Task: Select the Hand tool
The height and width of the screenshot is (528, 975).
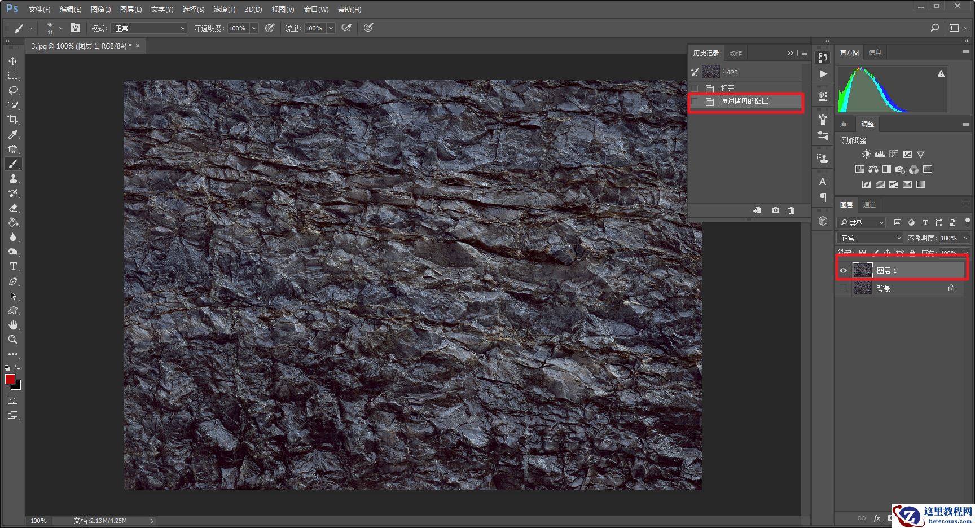Action: tap(13, 325)
